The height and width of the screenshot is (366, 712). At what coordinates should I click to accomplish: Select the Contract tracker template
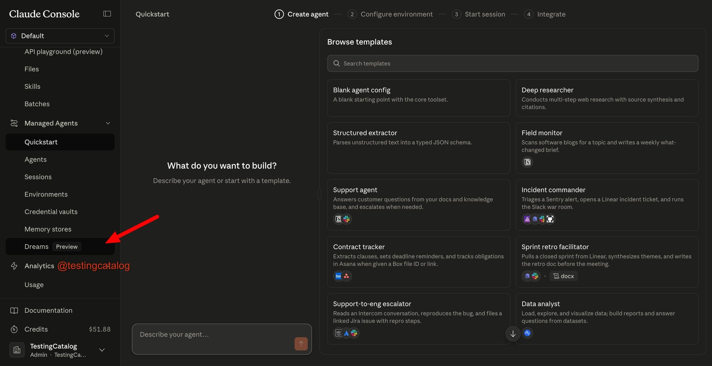418,262
